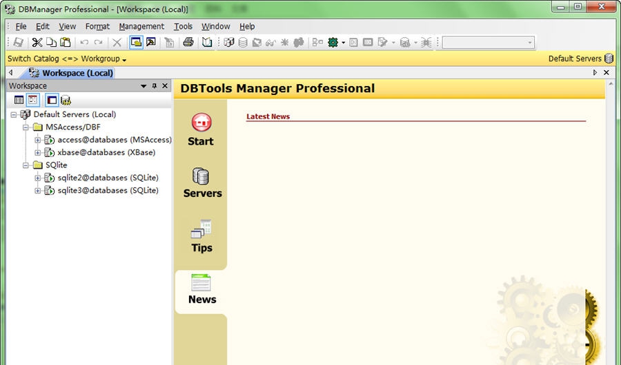Collapse the SQLite folder
This screenshot has width=621, height=365.
[x=26, y=165]
